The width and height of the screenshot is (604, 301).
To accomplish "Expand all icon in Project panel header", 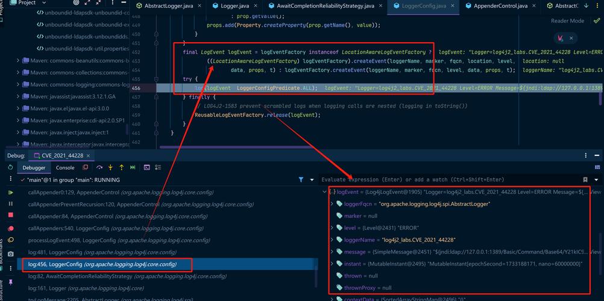I will 87,2.
